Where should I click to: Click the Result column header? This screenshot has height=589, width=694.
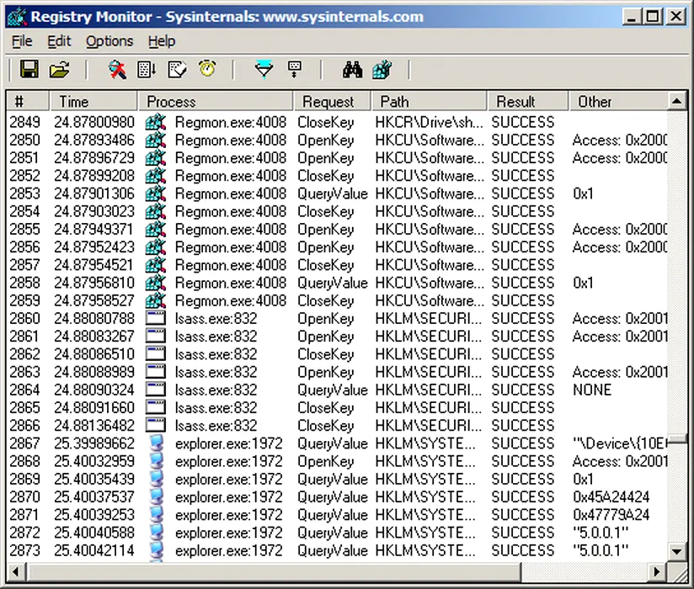(x=528, y=102)
